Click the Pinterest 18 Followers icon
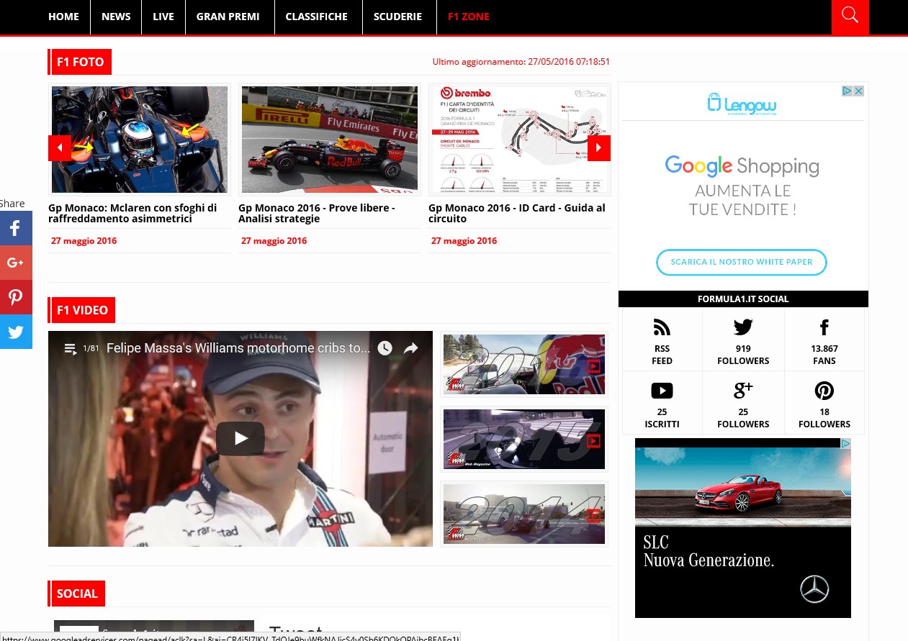908x641 pixels. (x=824, y=391)
